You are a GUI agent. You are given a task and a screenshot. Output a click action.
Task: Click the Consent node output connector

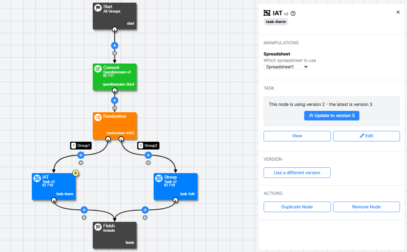(115, 90)
